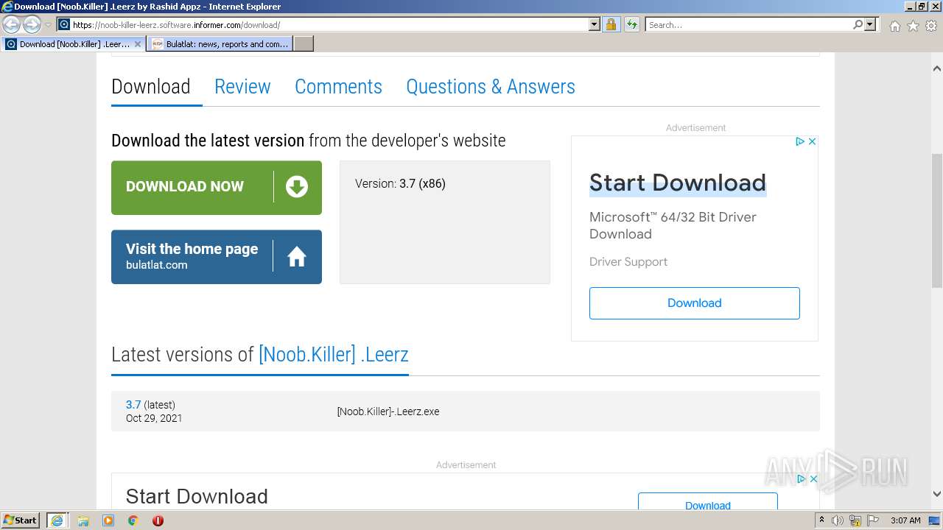Viewport: 943px width, 530px height.
Task: Select the Download page tab
Action: coord(150,87)
